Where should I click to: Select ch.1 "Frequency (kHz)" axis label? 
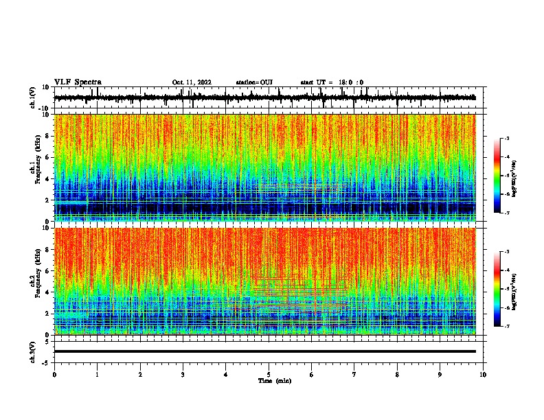click(38, 160)
